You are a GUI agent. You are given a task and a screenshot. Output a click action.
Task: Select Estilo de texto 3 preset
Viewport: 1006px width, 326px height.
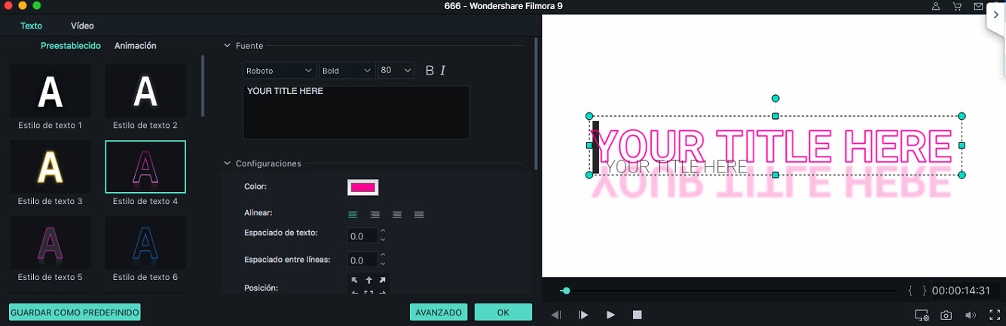click(x=50, y=174)
